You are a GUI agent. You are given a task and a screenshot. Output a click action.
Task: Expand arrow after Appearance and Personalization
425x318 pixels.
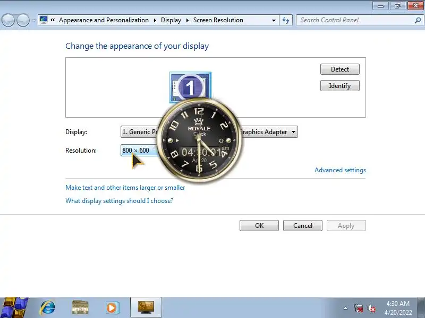point(155,20)
